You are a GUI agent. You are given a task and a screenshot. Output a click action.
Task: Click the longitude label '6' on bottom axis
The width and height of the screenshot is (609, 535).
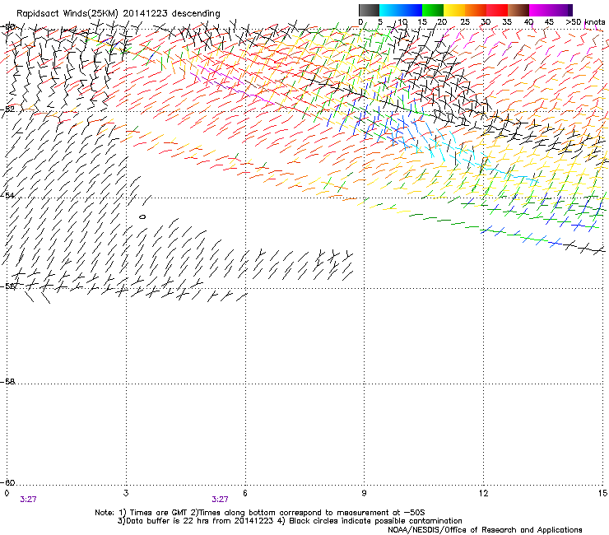tap(245, 493)
